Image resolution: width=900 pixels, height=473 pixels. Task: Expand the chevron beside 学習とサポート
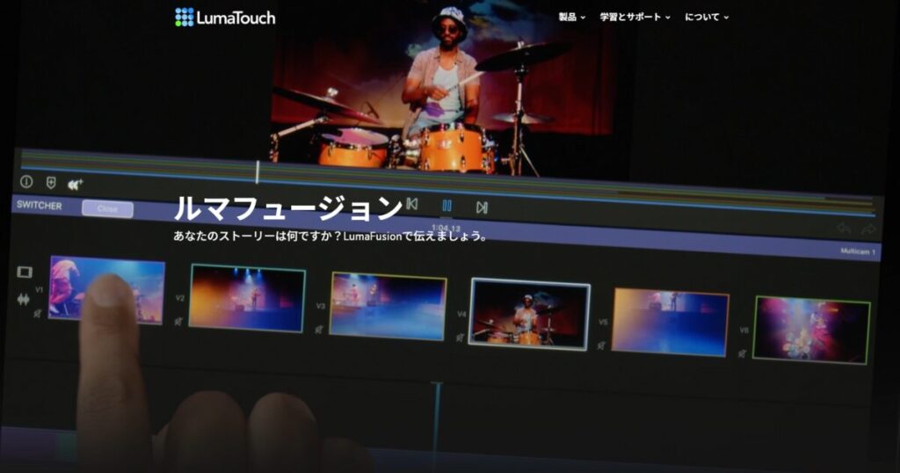(668, 18)
